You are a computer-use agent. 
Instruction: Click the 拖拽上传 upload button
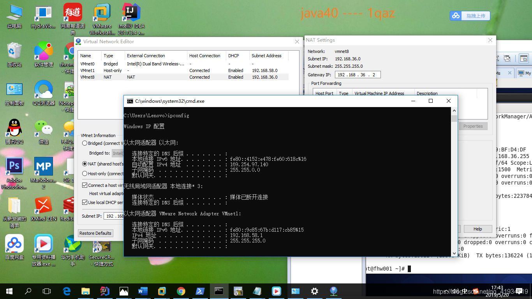476,16
